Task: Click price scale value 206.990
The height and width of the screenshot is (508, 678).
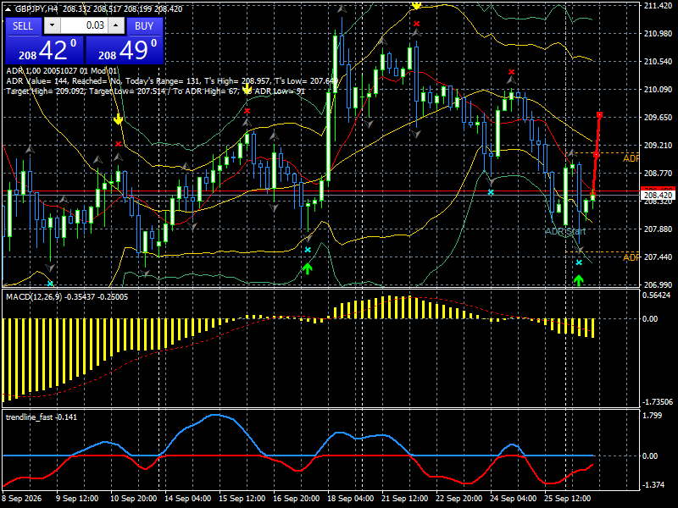Action: click(x=658, y=285)
